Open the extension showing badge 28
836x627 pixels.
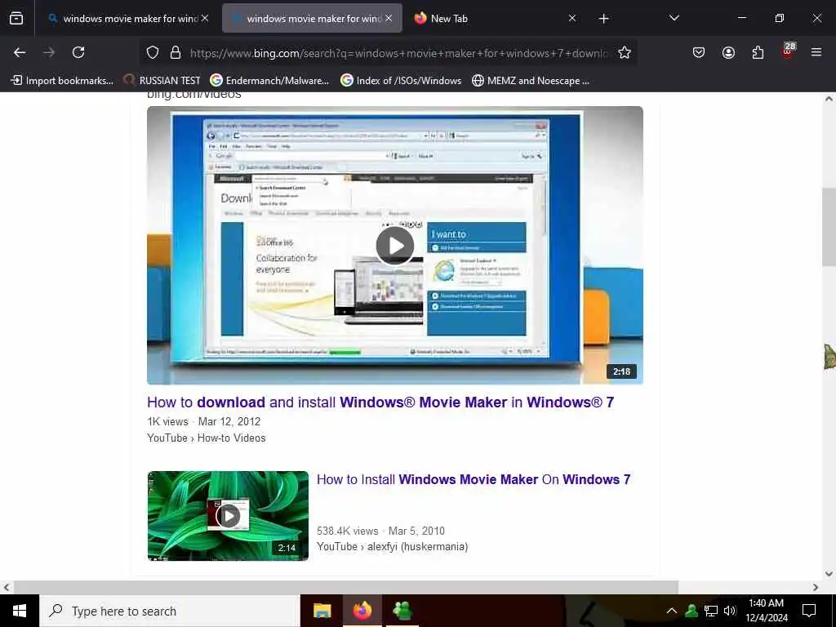click(x=788, y=51)
